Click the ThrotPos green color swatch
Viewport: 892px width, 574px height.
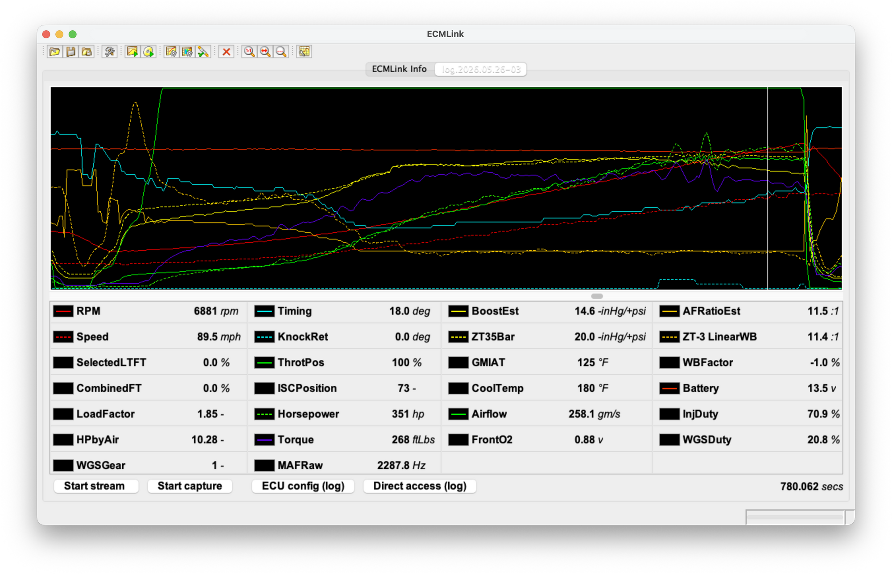pyautogui.click(x=264, y=363)
